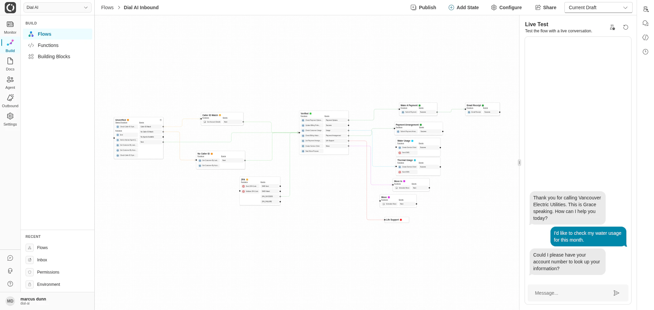Image resolution: width=654 pixels, height=310 pixels.
Task: Click the green dot on Verified node
Action: click(x=311, y=113)
